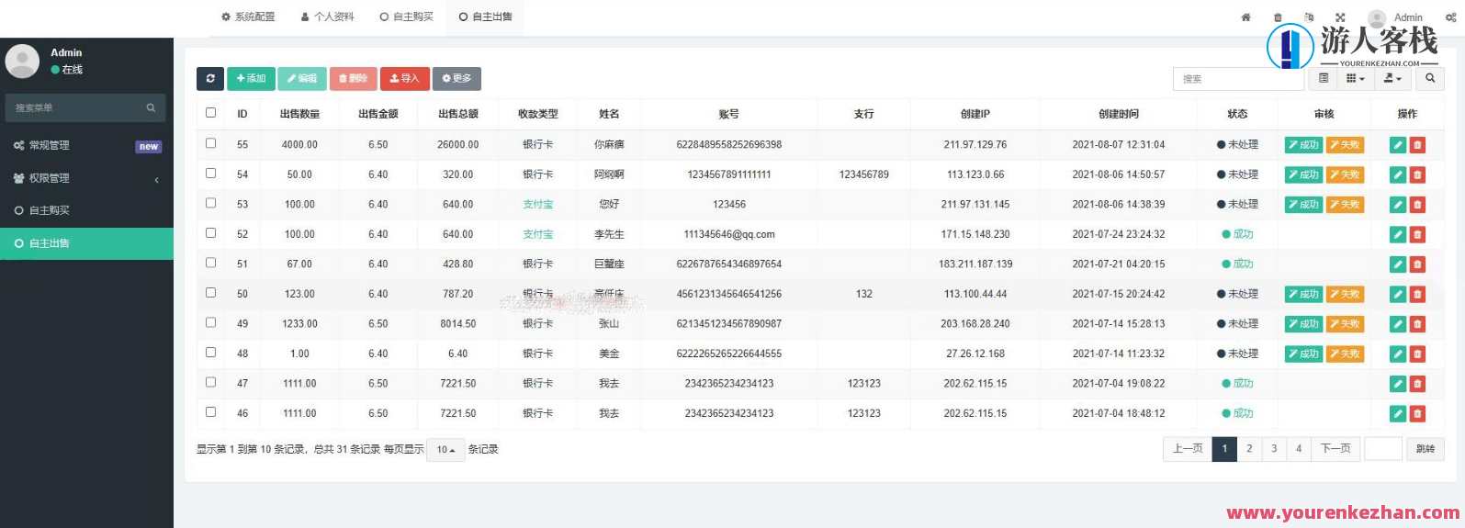The height and width of the screenshot is (528, 1465).
Task: Delete row 46 with red trash icon
Action: [1417, 413]
